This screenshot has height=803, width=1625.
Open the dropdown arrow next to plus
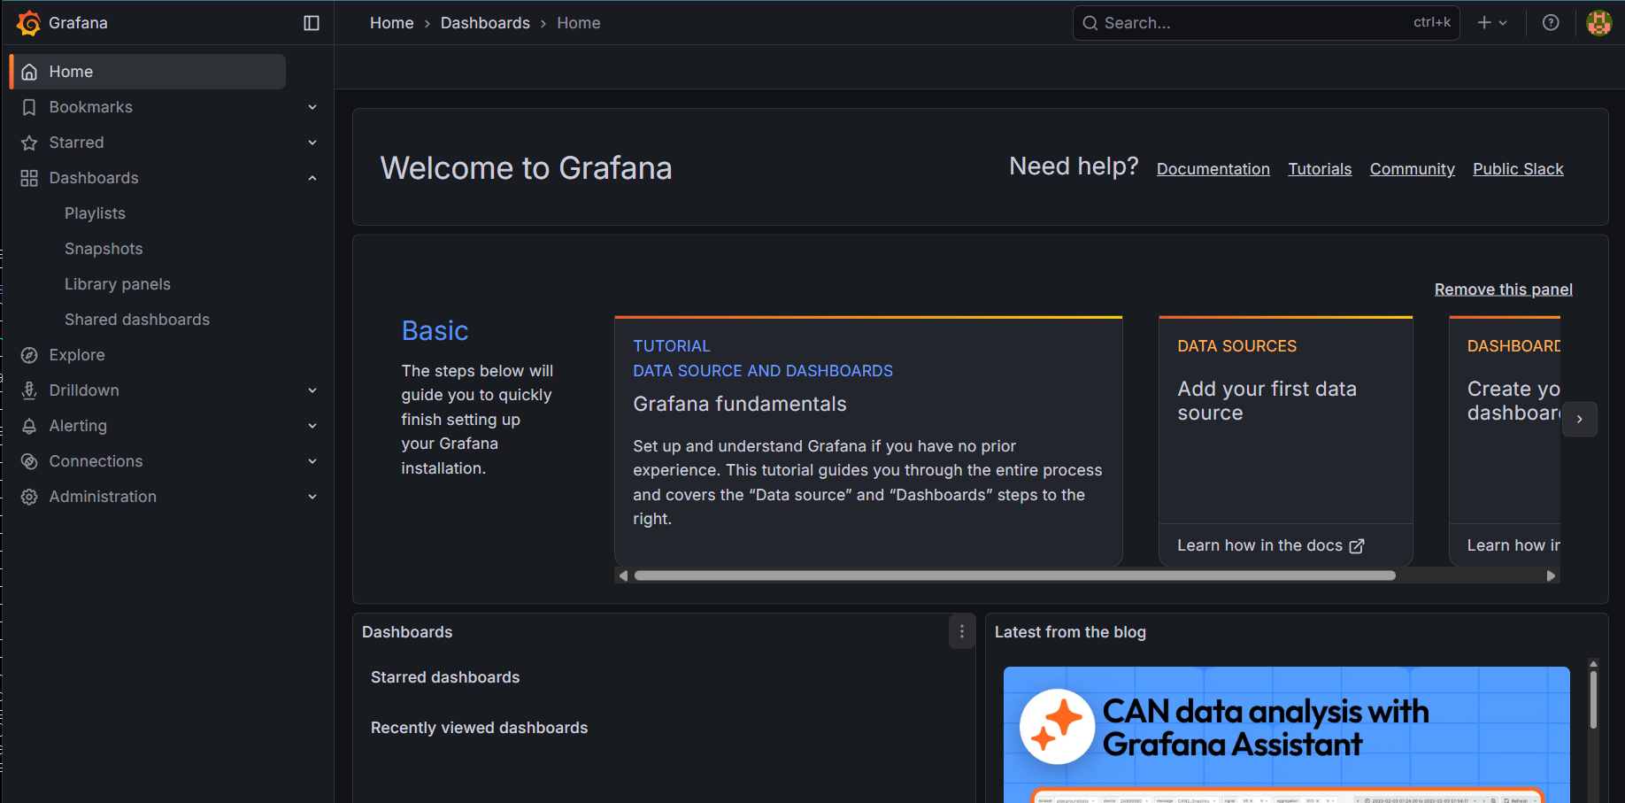[1503, 23]
